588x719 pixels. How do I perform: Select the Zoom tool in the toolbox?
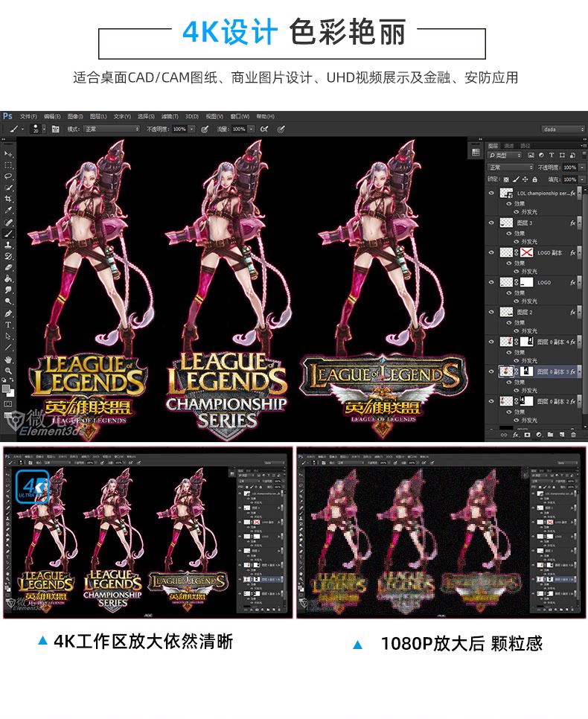pos(8,371)
